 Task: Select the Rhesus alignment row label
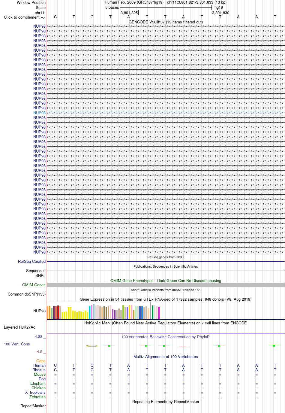click(x=39, y=370)
